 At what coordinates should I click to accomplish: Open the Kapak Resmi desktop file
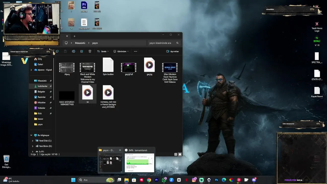pyautogui.click(x=317, y=92)
